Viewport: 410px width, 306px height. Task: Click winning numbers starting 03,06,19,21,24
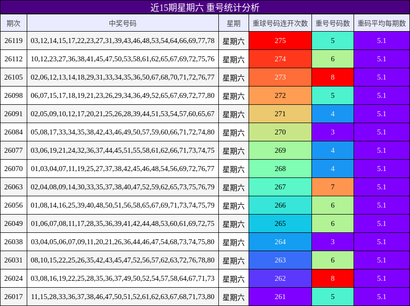pos(123,150)
